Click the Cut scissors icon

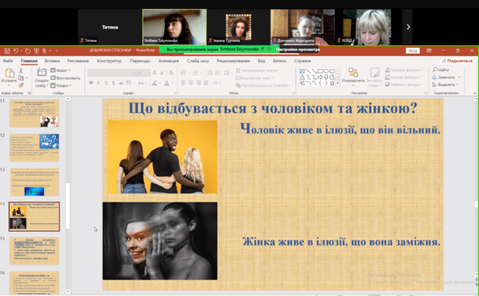click(21, 70)
